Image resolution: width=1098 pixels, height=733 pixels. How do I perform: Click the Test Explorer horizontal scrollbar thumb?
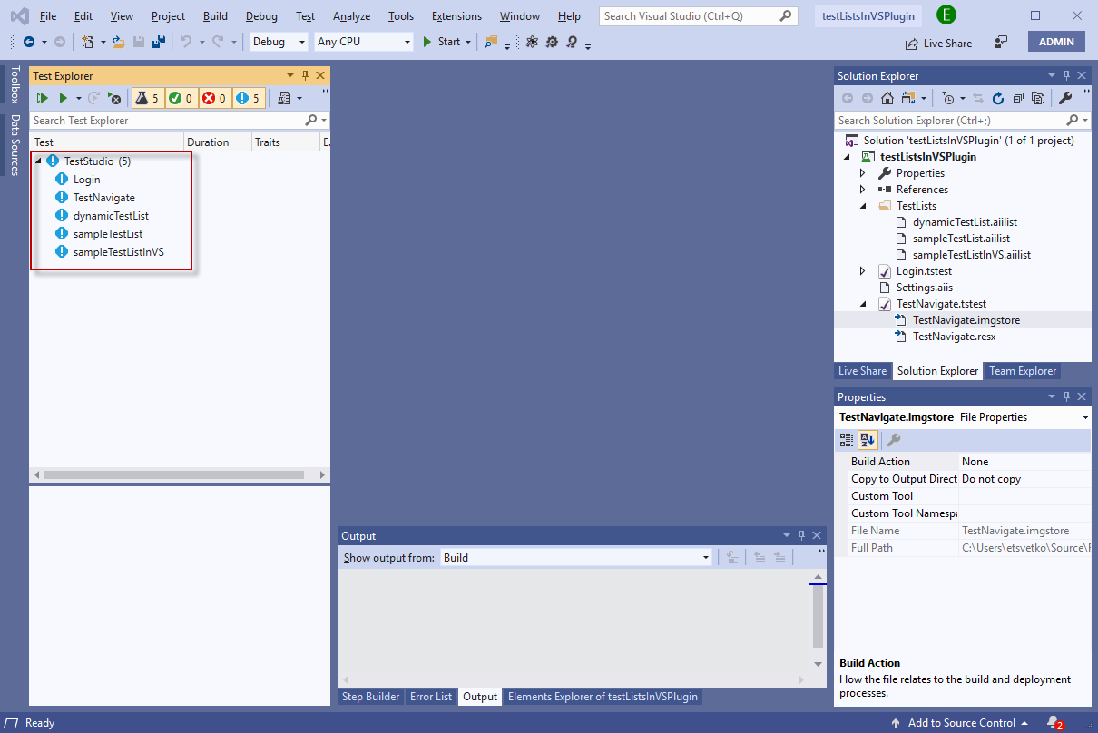pos(172,474)
